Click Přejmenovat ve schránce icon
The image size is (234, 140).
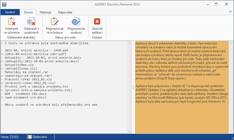(55, 22)
